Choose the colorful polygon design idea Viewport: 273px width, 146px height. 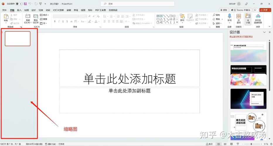point(248,75)
